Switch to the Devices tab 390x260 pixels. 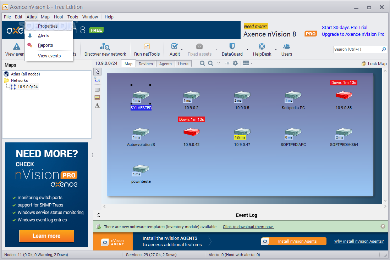[146, 64]
